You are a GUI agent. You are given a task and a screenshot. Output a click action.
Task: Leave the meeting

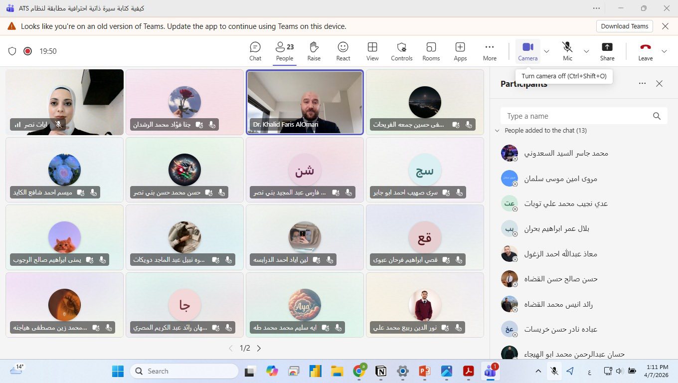point(645,51)
